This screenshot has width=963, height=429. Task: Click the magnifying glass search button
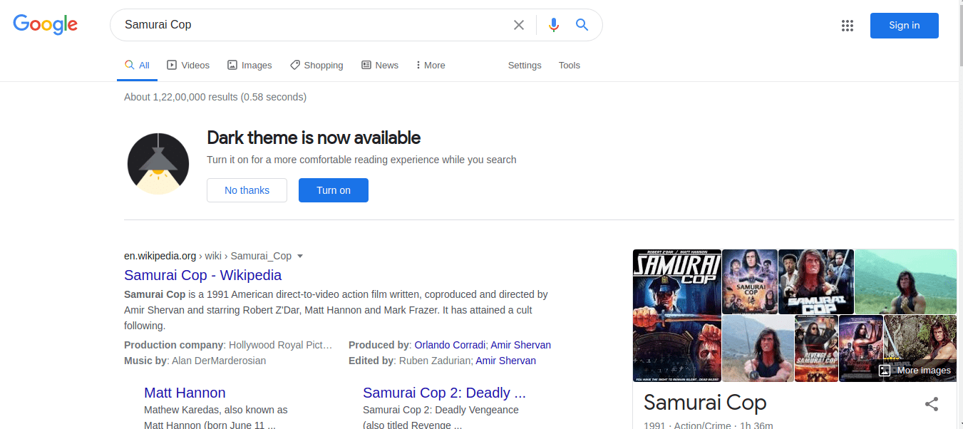582,25
